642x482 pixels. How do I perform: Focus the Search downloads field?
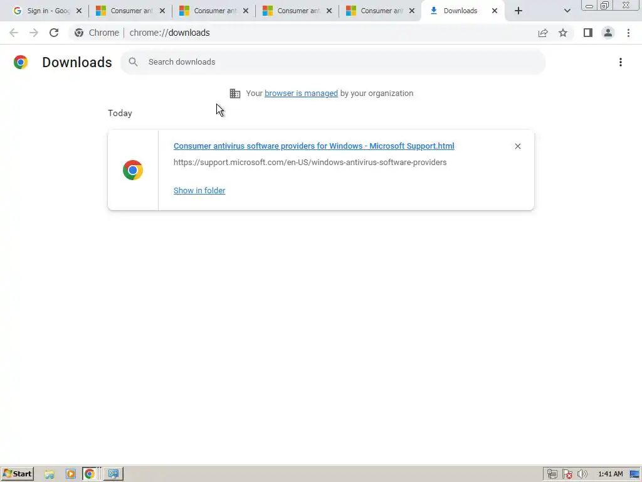333,62
